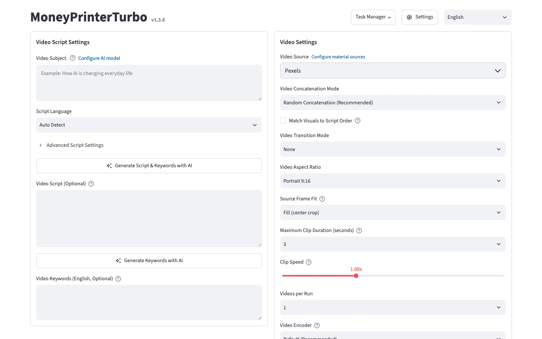Open the Video Concatenation Mode dropdown
This screenshot has width=542, height=339.
(393, 102)
